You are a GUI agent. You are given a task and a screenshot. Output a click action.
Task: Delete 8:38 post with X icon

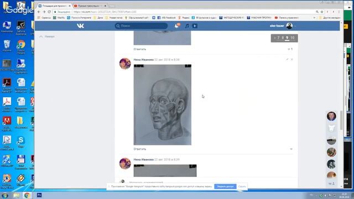[x=292, y=59]
